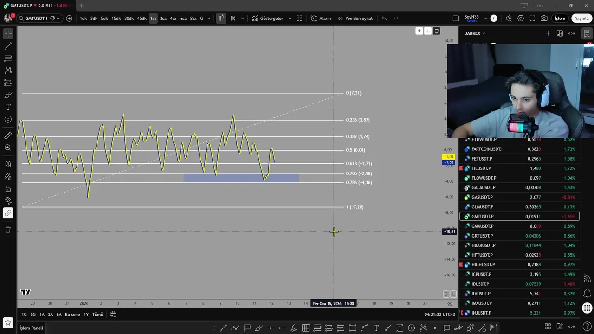Image resolution: width=594 pixels, height=334 pixels.
Task: Open the Fibonacci retracement tools group
Action: pos(8,58)
